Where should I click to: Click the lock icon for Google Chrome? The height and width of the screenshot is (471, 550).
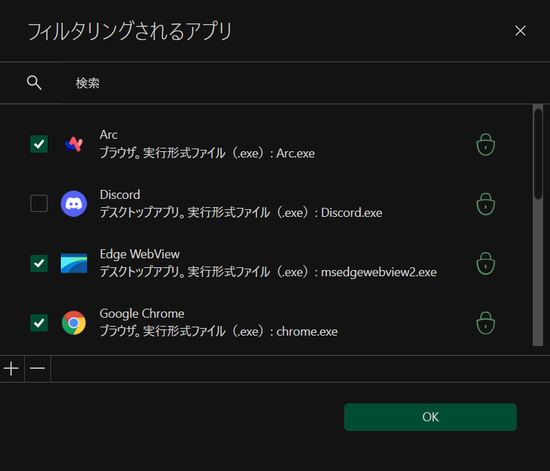point(486,323)
